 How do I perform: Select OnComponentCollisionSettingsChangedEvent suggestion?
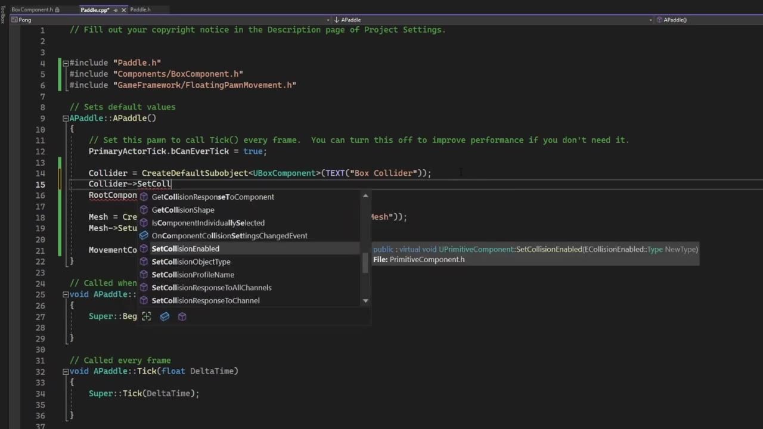[x=249, y=236]
